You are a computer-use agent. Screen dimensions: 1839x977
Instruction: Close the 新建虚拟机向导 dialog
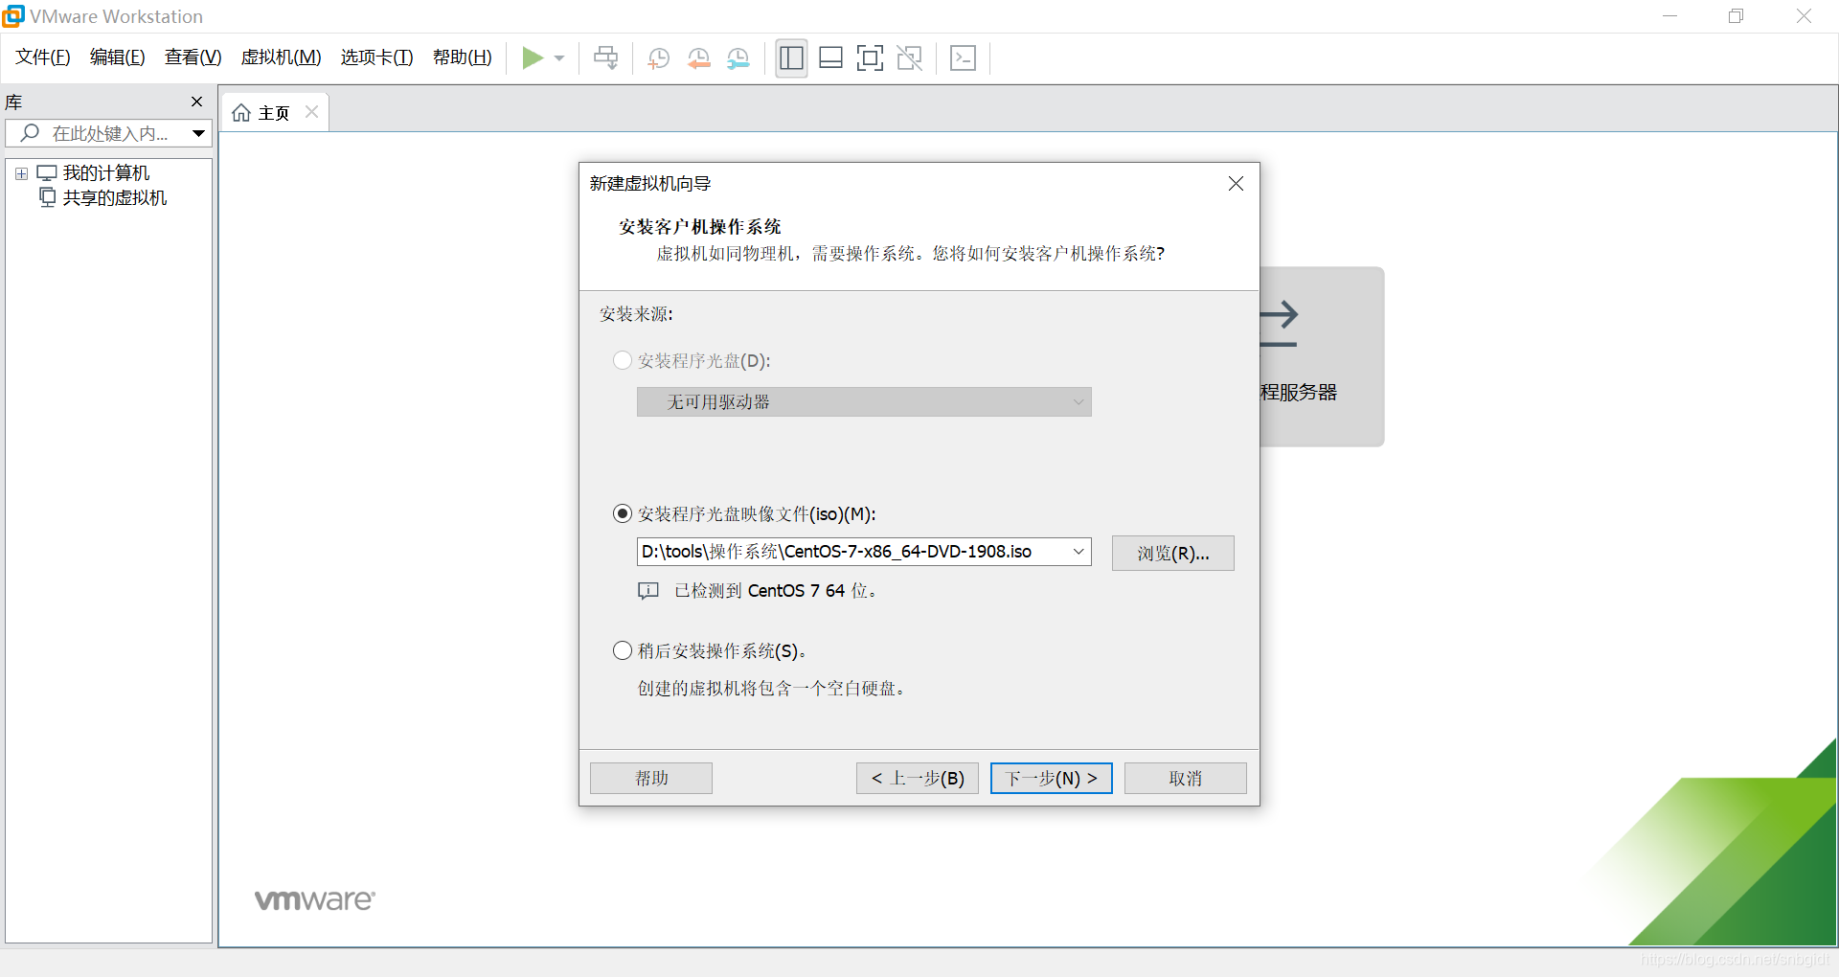1236,184
